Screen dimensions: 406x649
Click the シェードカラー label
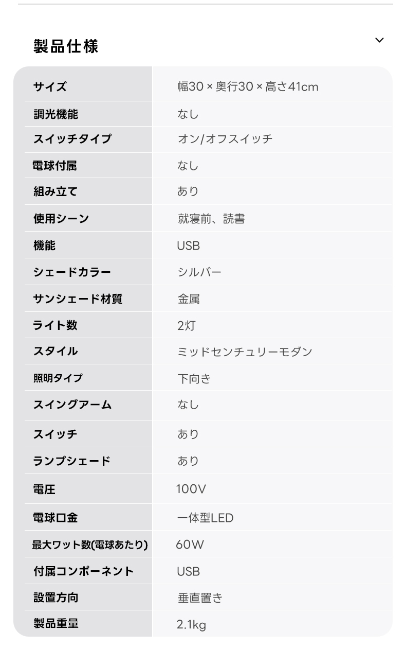[72, 272]
